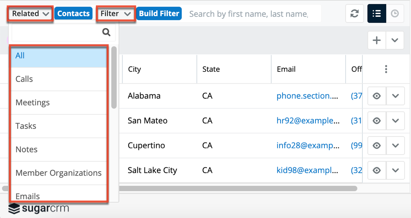This screenshot has height=218, width=411.
Task: Click the magnifier icon in dropdown search
Action: 107,33
